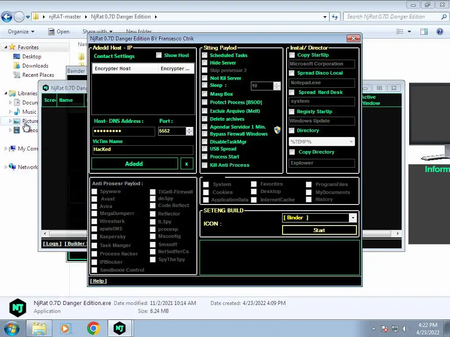
Task: Tick the Scheduled Tasks checkbox
Action: [205, 55]
